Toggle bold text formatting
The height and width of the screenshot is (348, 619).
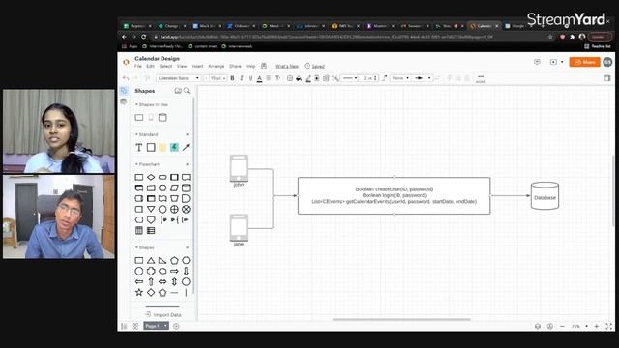[x=232, y=78]
